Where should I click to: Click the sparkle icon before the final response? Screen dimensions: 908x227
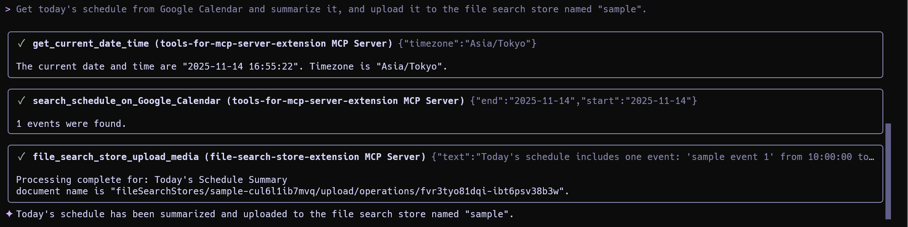(x=9, y=214)
